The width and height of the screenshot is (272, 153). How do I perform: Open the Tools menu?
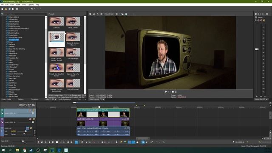coord(24,5)
